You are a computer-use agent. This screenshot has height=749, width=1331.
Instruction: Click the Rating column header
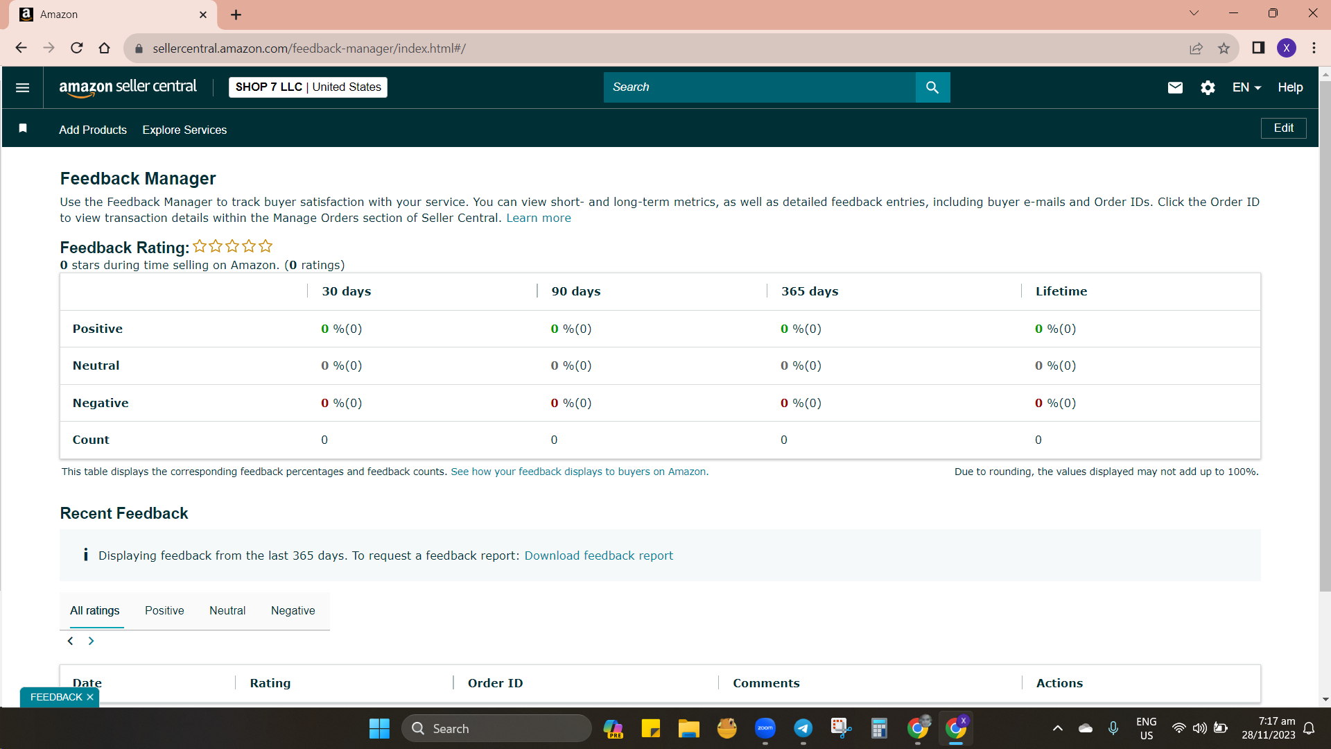(270, 683)
